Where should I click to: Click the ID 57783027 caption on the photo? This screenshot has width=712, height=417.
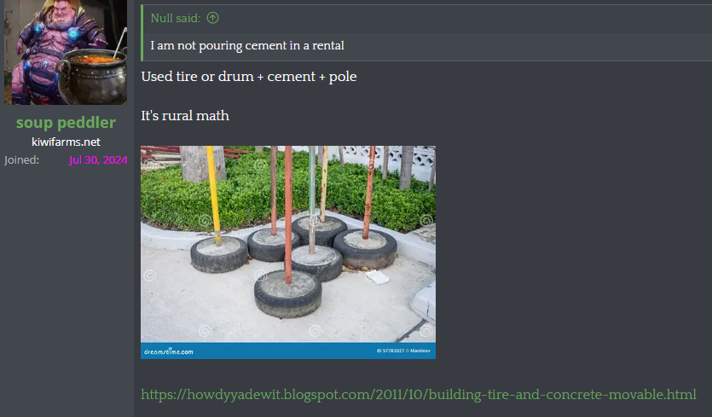403,350
